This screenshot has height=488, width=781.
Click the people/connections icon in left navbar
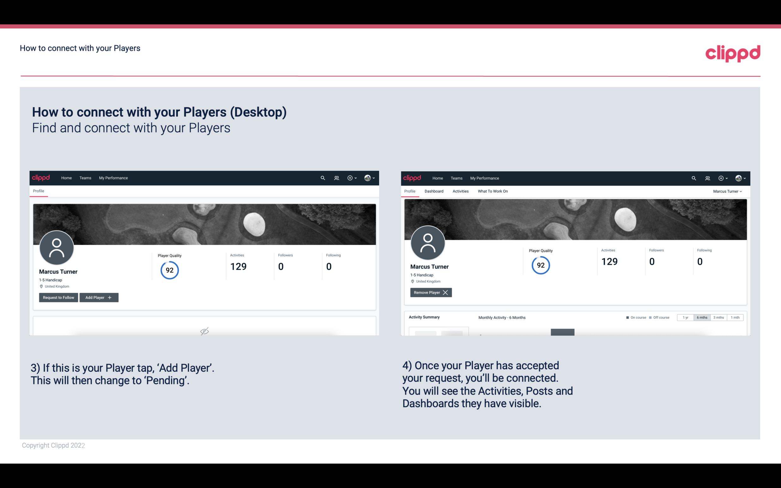[x=336, y=178]
